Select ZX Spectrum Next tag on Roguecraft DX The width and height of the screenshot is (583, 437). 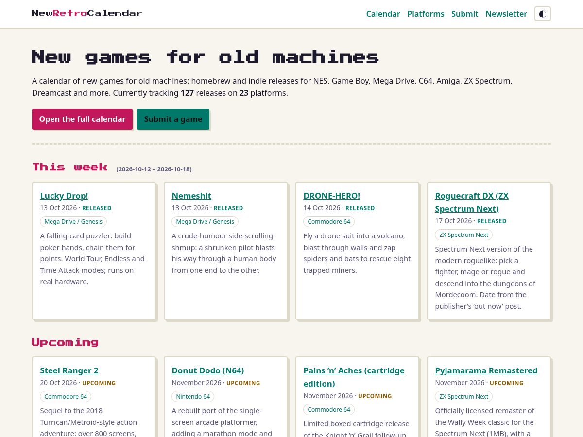pyautogui.click(x=463, y=235)
